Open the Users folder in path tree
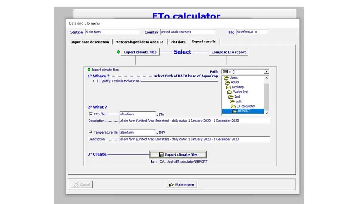 233,77
